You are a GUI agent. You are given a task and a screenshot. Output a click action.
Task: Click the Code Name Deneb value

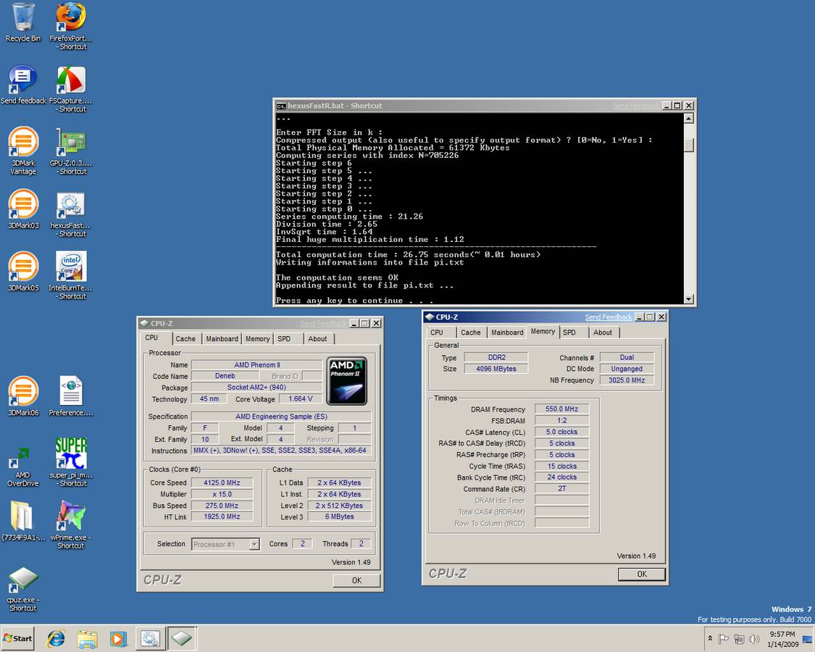point(225,376)
